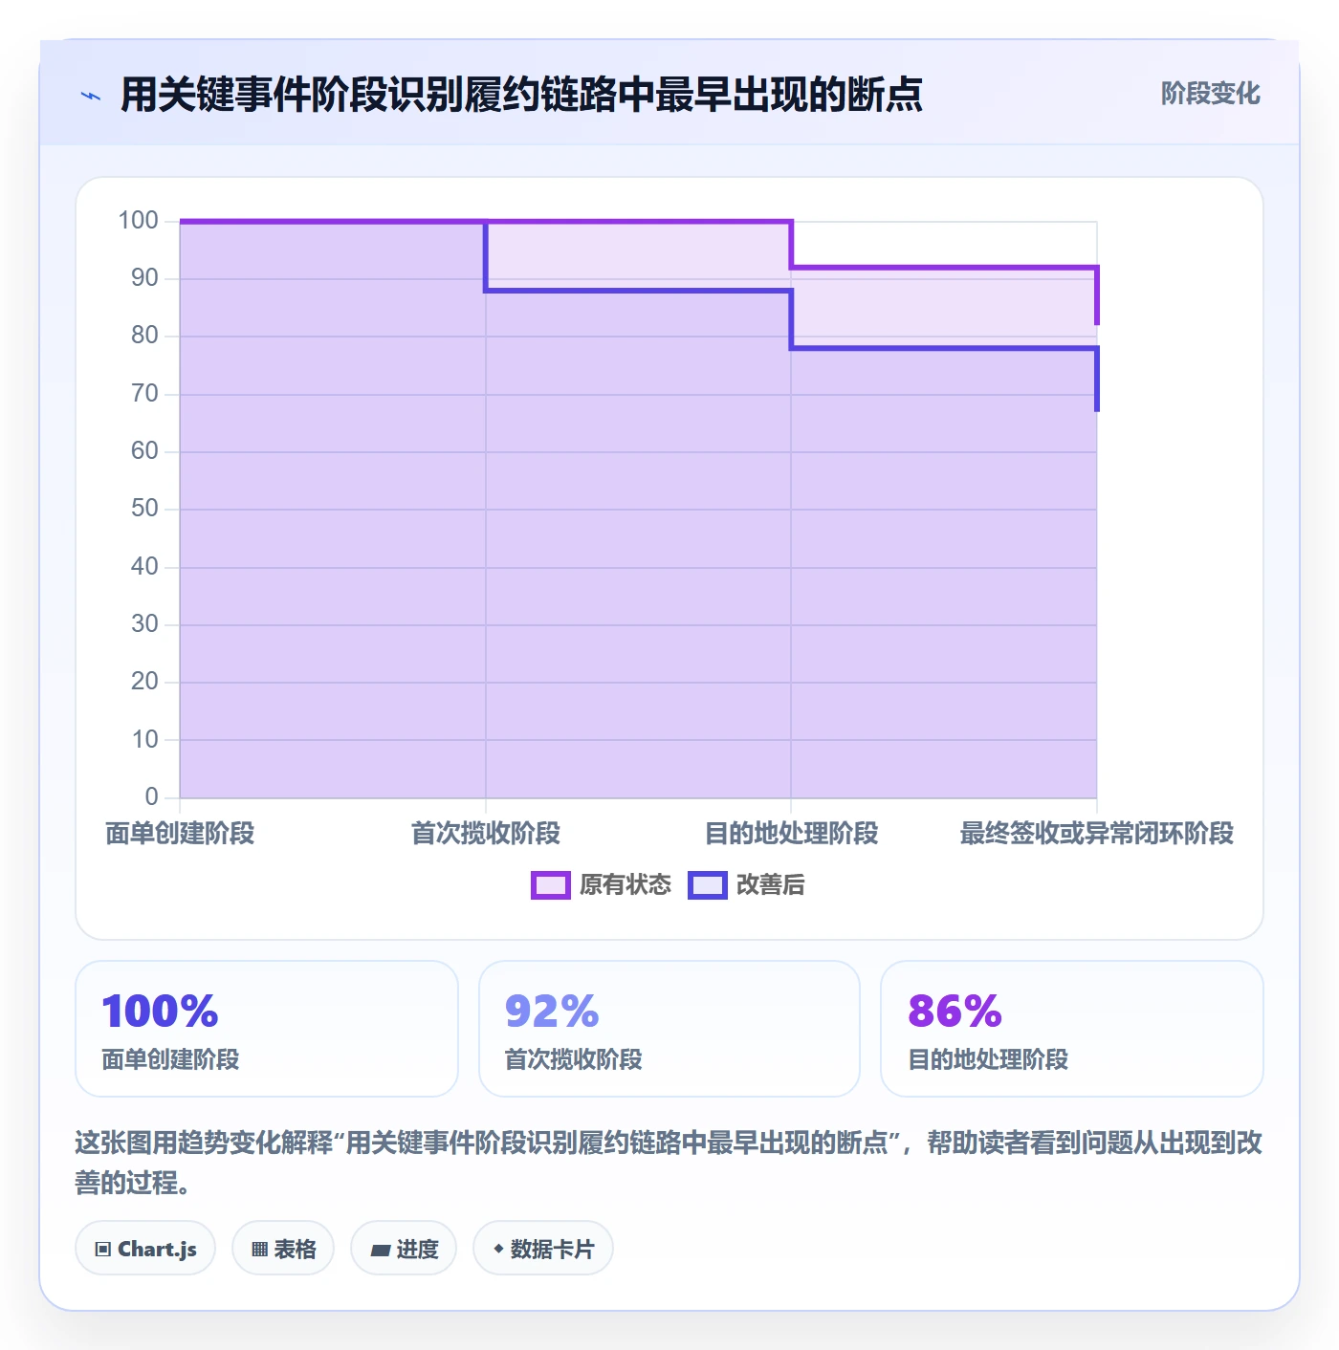Screen dimensions: 1339x1350
Task: Click the 原有状态 legend label
Action: [626, 885]
